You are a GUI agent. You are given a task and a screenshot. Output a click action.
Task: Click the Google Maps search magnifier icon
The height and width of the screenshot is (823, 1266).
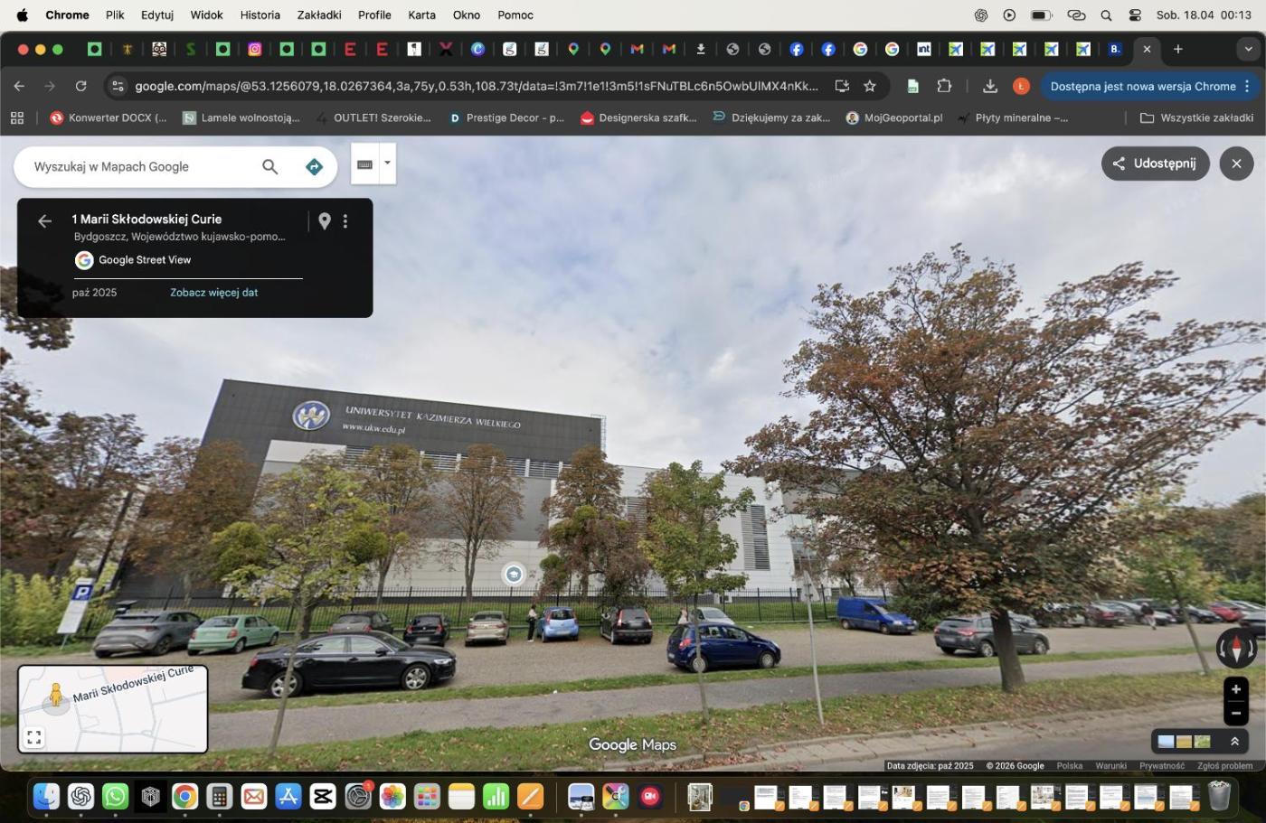click(269, 166)
